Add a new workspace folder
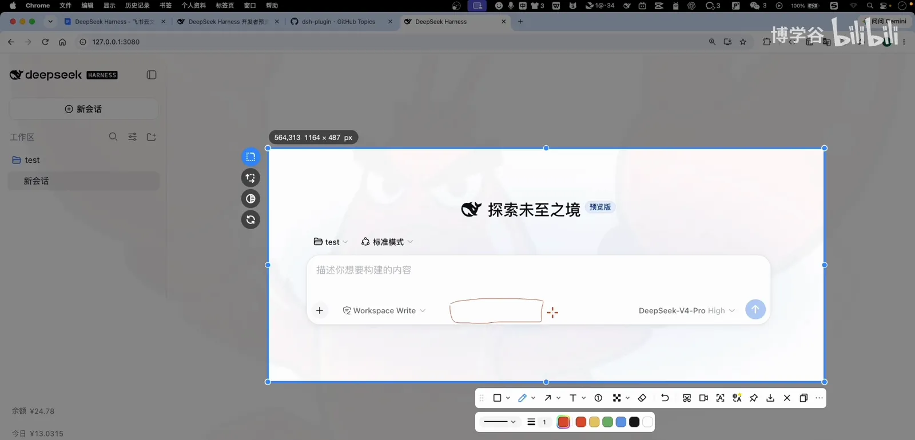The width and height of the screenshot is (915, 440). [151, 137]
